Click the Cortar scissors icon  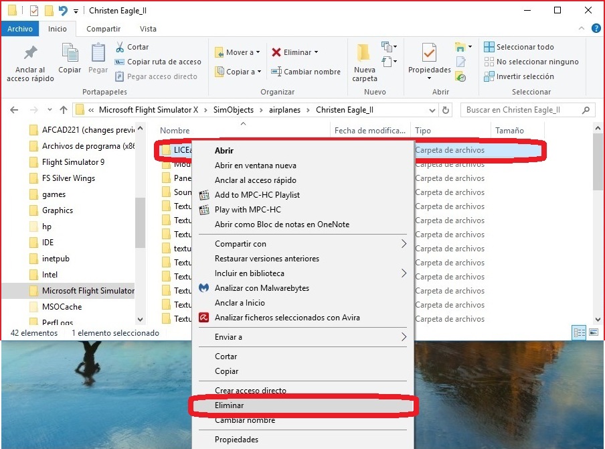point(120,47)
